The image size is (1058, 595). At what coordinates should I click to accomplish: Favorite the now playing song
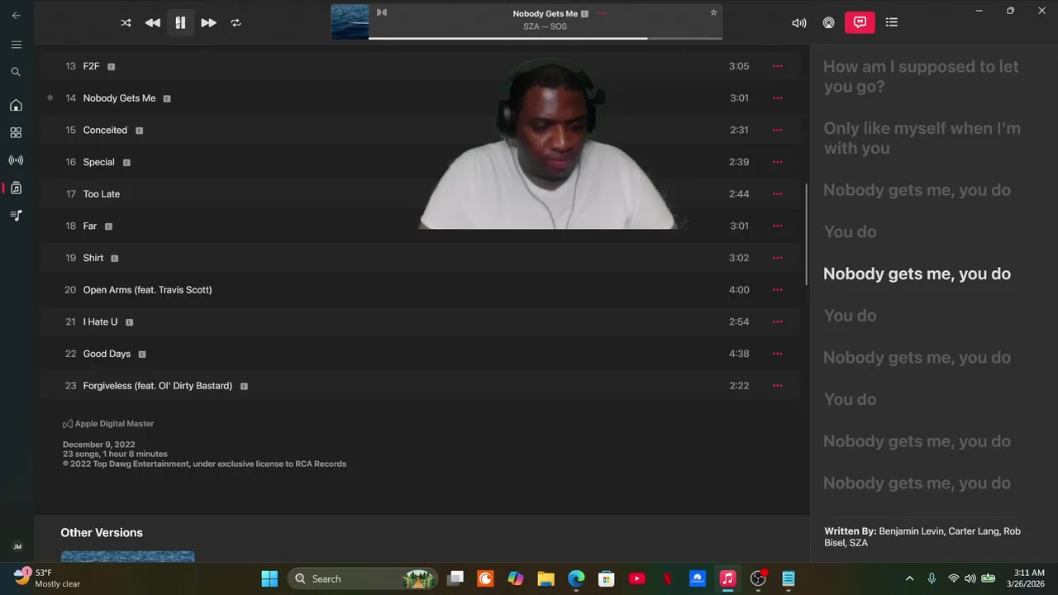713,12
